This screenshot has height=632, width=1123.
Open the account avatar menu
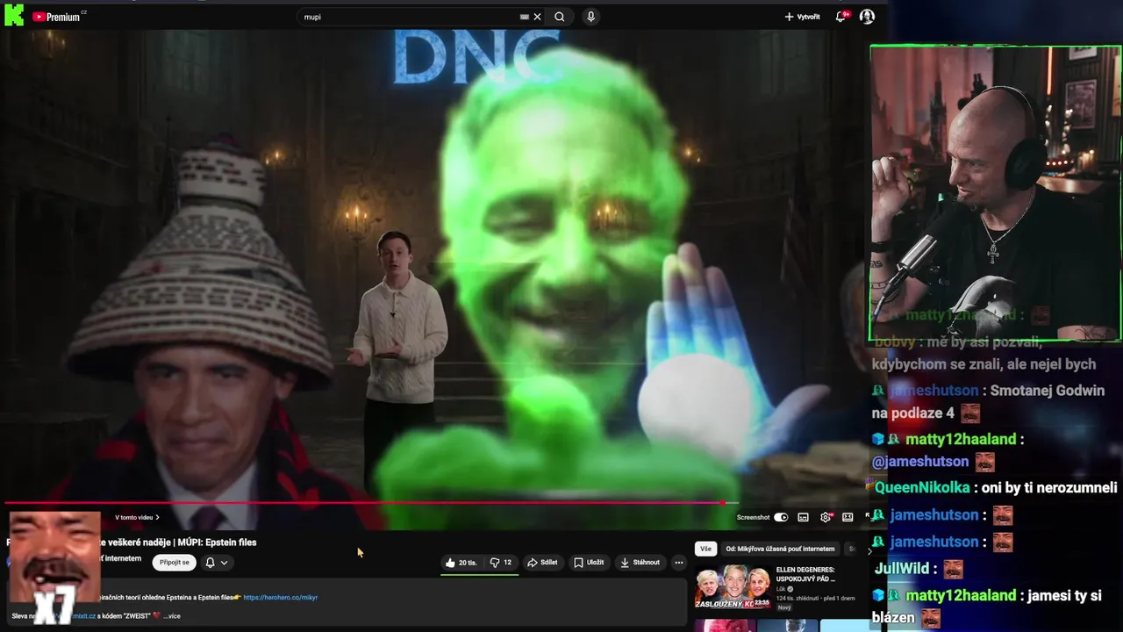coord(867,17)
